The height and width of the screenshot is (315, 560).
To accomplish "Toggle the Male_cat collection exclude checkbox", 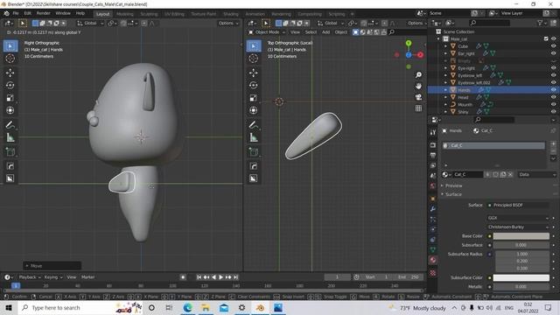I will pyautogui.click(x=546, y=38).
